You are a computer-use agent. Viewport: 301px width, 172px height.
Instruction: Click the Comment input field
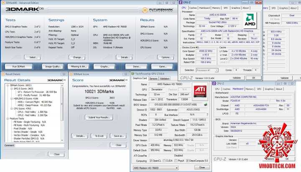40,145
